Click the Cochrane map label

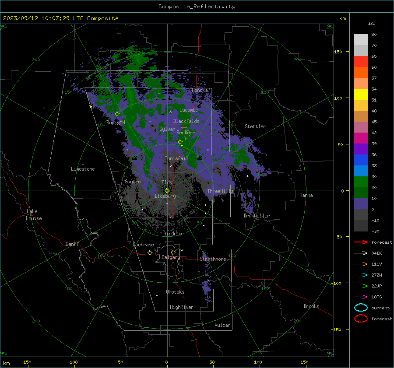tap(143, 245)
